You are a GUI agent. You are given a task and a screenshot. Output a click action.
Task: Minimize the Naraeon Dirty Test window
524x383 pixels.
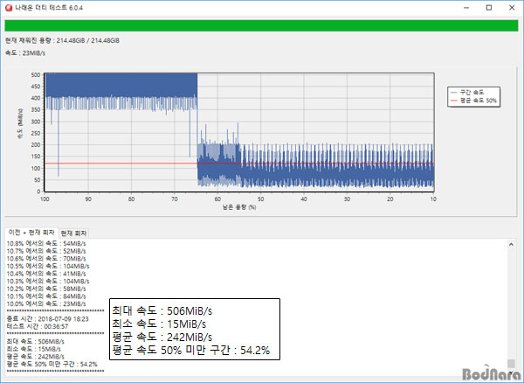click(x=466, y=8)
